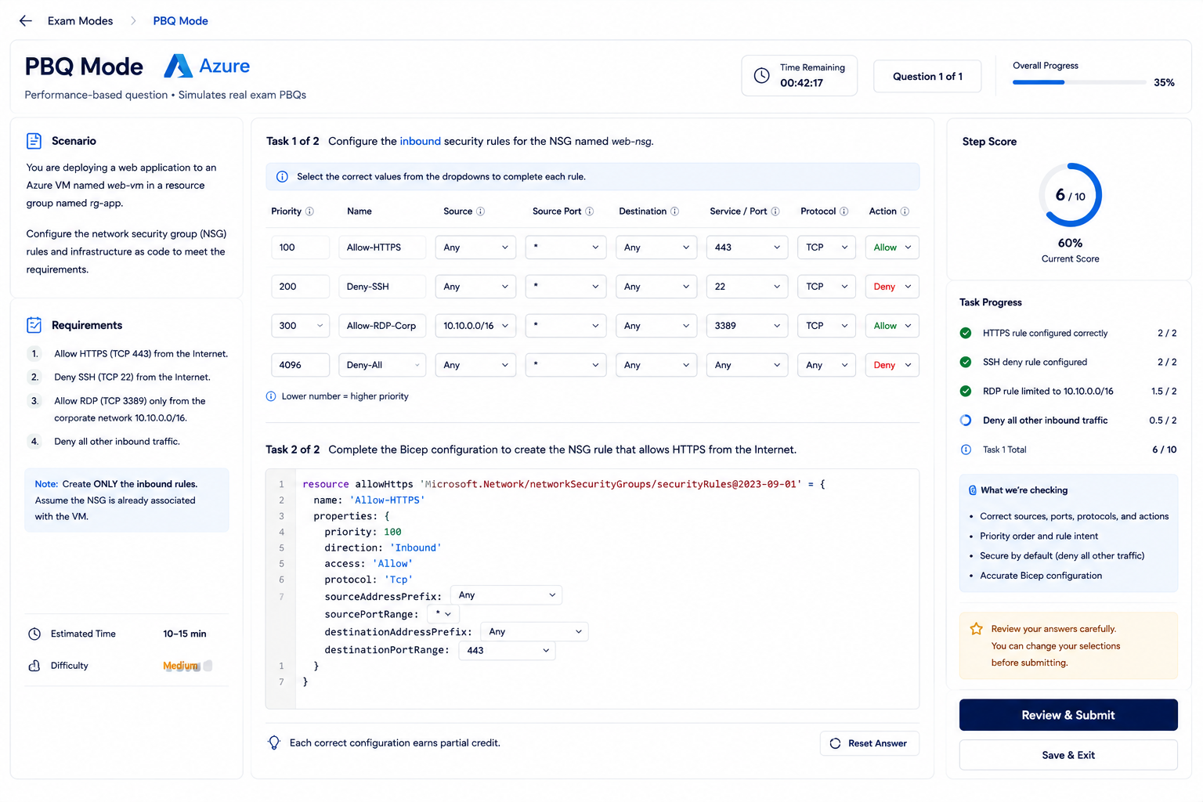The width and height of the screenshot is (1203, 802).
Task: Click the Priority column info icon
Action: tap(309, 211)
